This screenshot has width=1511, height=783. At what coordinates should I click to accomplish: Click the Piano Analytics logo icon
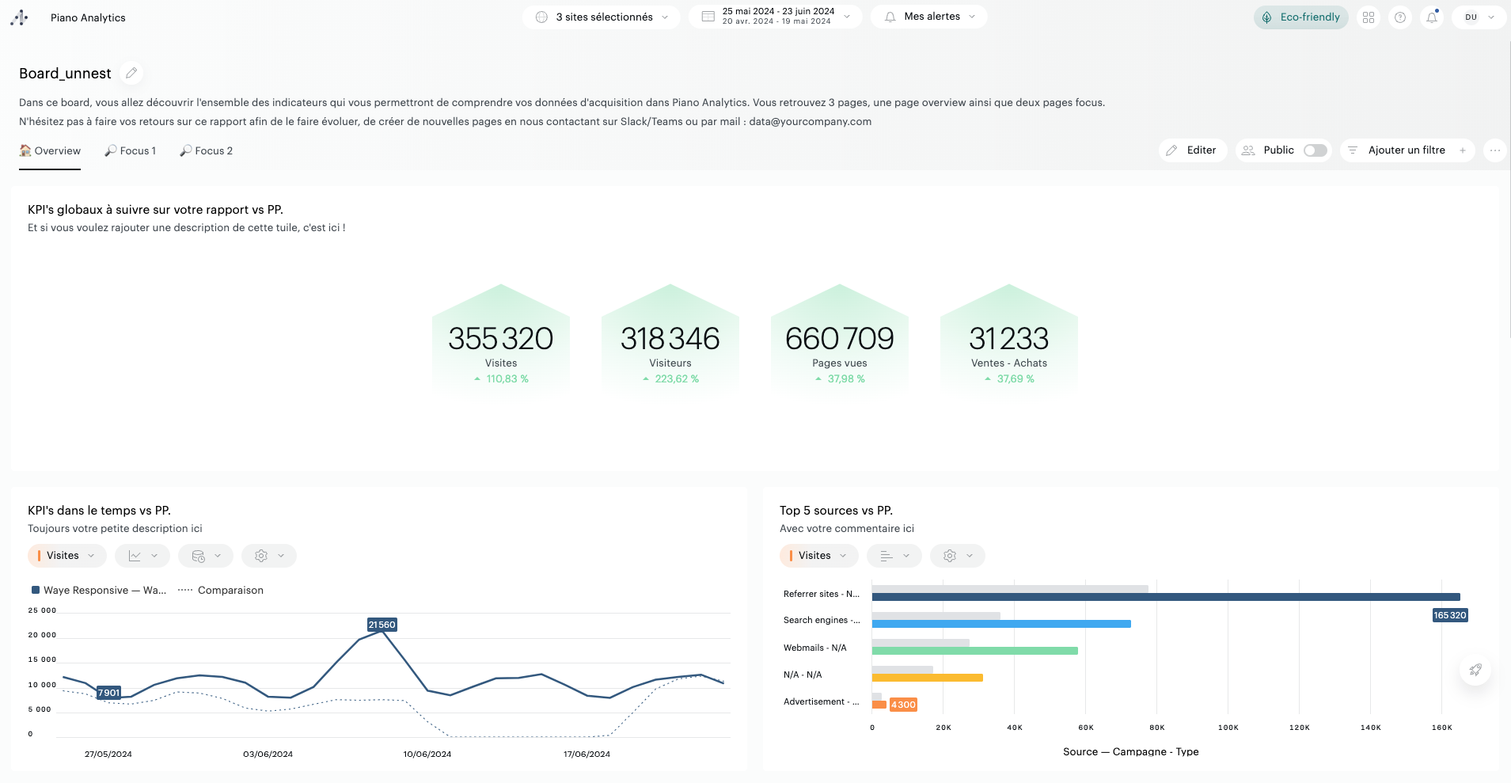tap(19, 17)
